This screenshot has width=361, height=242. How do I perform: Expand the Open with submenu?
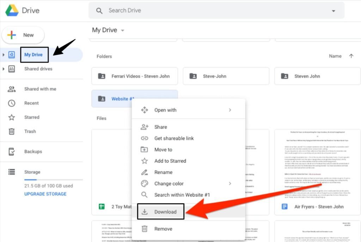tap(230, 110)
